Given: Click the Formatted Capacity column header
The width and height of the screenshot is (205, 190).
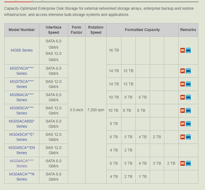Looking at the screenshot, I should pos(142,30).
